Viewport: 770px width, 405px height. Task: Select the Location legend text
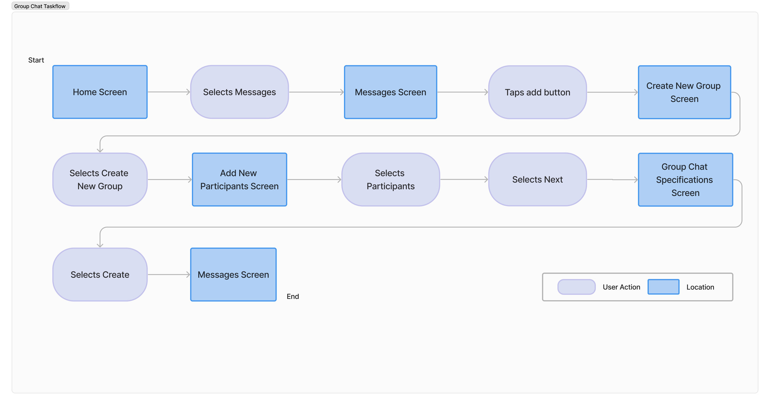pyautogui.click(x=700, y=287)
